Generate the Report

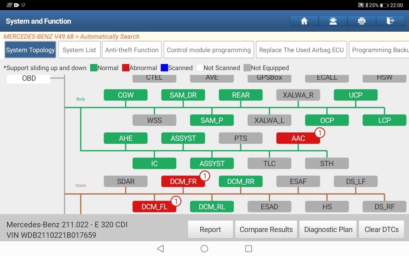210,229
